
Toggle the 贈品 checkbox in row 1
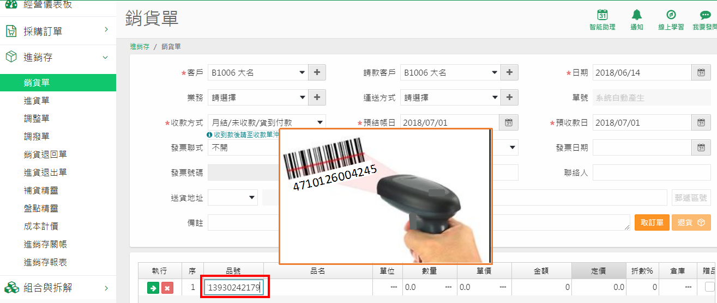click(x=709, y=287)
